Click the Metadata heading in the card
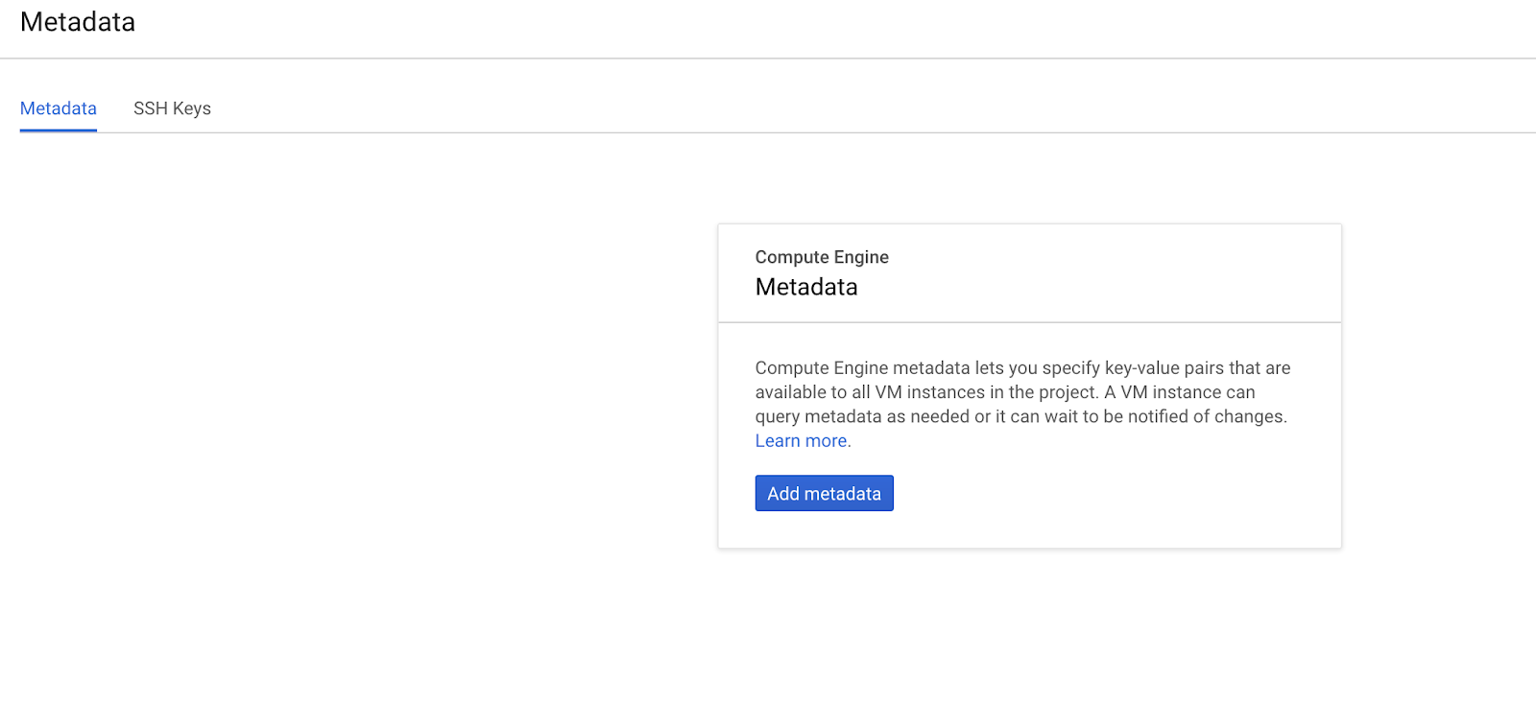The height and width of the screenshot is (704, 1536). [806, 287]
